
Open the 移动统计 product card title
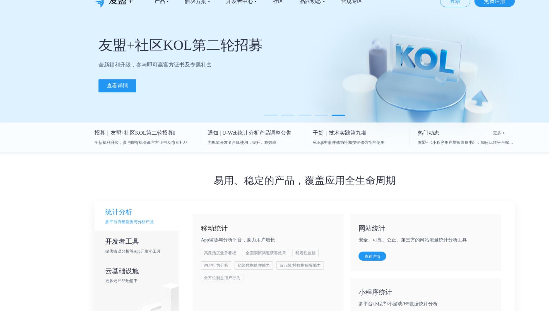click(214, 228)
